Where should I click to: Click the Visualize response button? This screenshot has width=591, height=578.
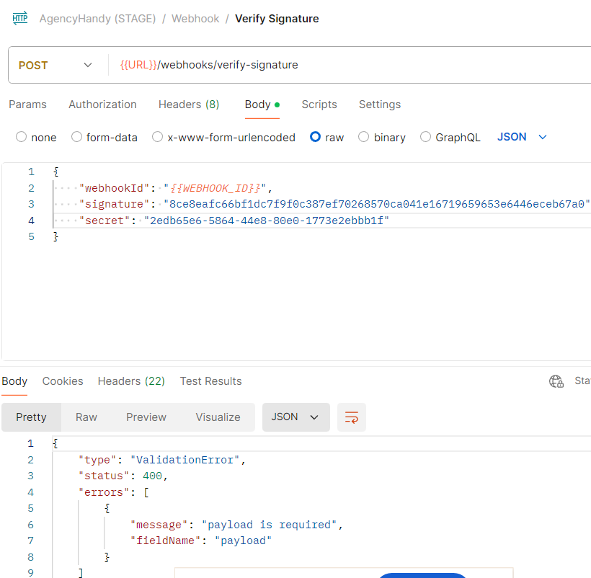[218, 417]
